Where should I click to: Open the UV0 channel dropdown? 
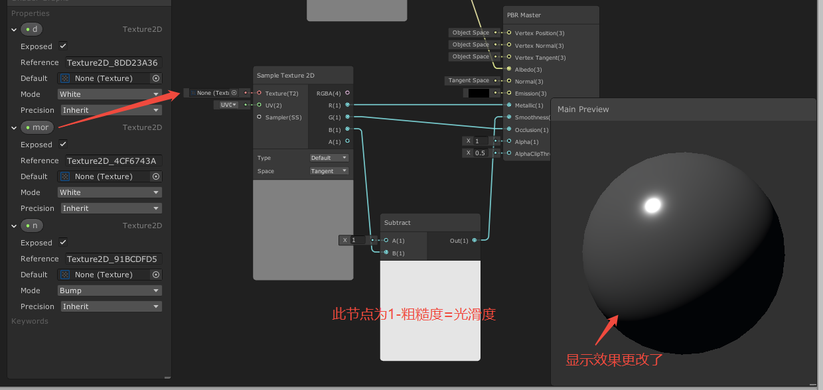click(228, 105)
